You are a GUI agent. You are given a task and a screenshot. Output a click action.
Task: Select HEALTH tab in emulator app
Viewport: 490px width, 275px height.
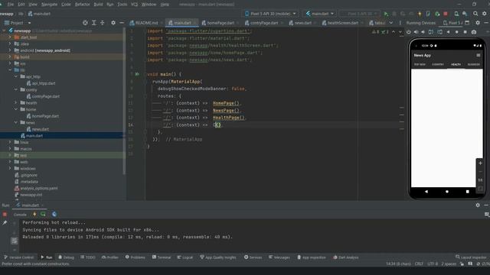point(456,64)
